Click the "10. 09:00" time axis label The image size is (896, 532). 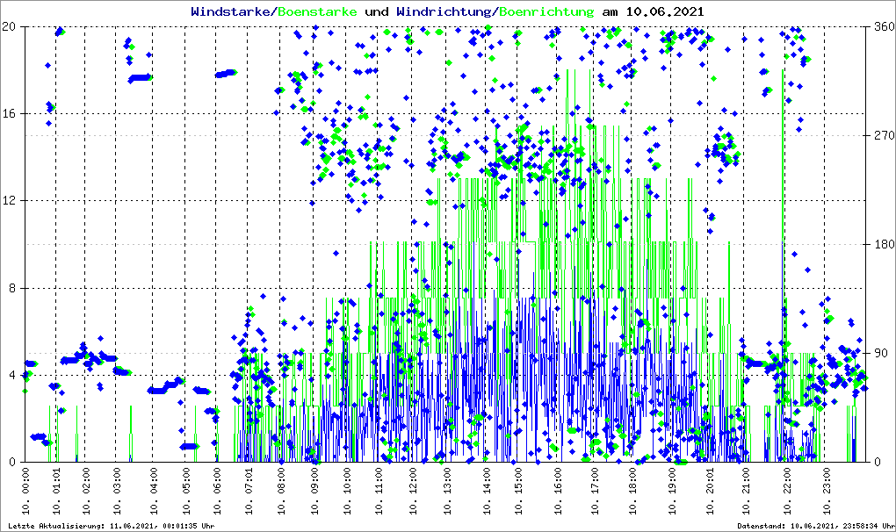tap(314, 492)
